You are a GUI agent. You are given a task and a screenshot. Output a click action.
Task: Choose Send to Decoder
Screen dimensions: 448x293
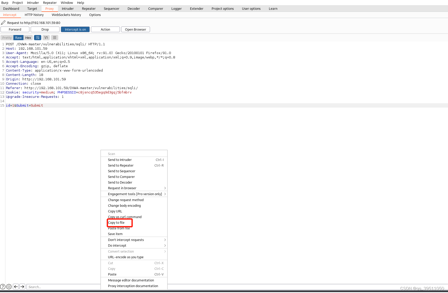click(134, 183)
